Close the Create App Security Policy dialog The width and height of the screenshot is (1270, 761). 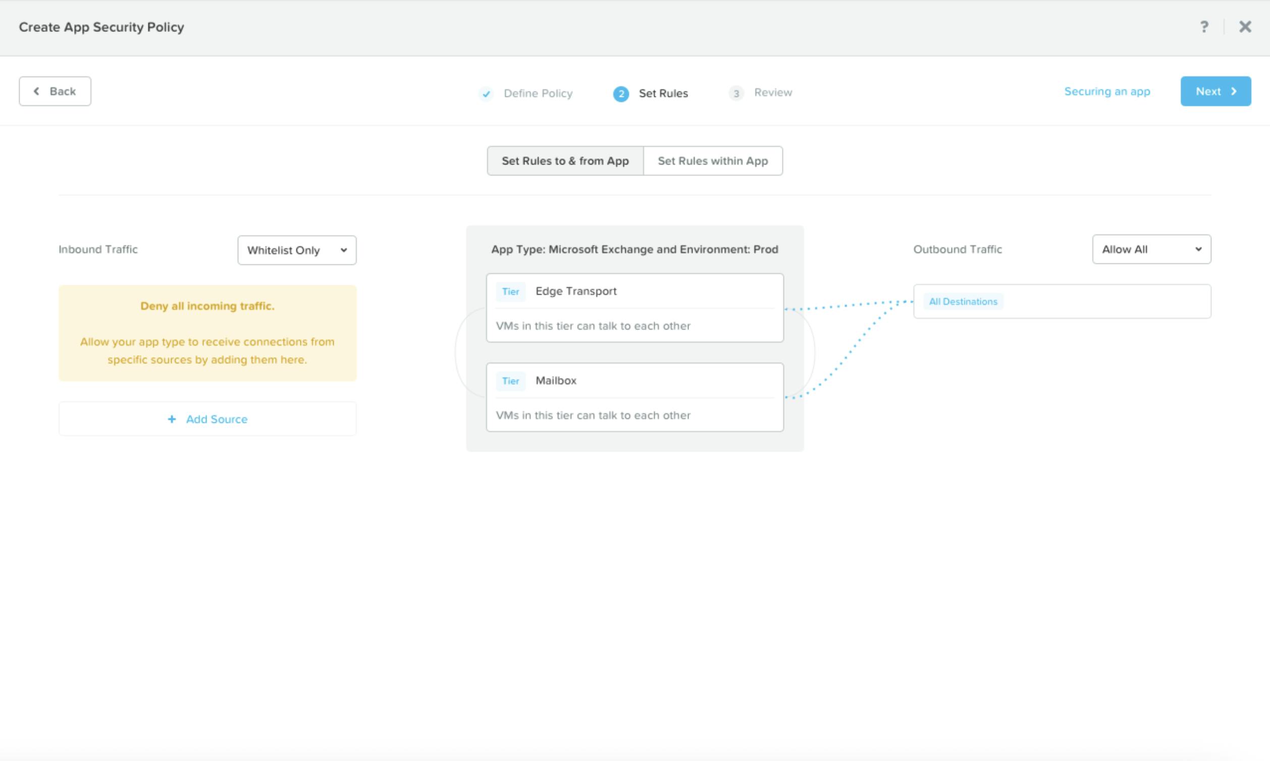[x=1245, y=27]
